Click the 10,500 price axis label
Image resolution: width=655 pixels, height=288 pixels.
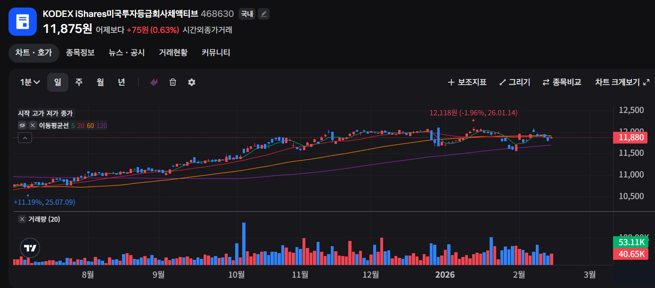(631, 196)
